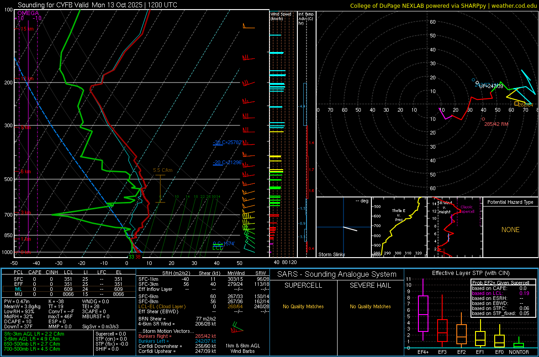Click the Sfc-3km AGL LR value
This screenshot has height=357, width=539.
coord(34,334)
